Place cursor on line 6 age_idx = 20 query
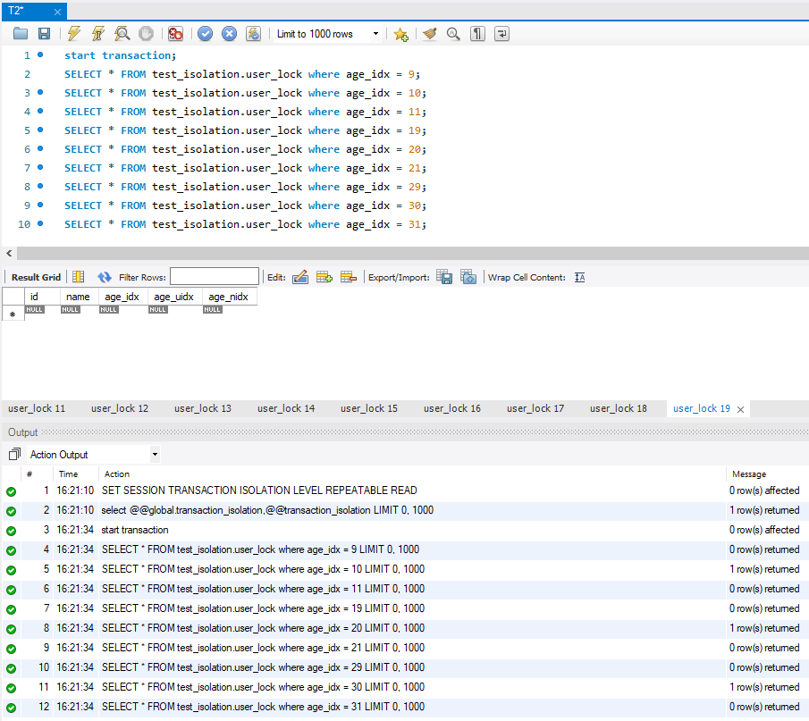Viewport: 809px width, 721px height. pos(245,149)
